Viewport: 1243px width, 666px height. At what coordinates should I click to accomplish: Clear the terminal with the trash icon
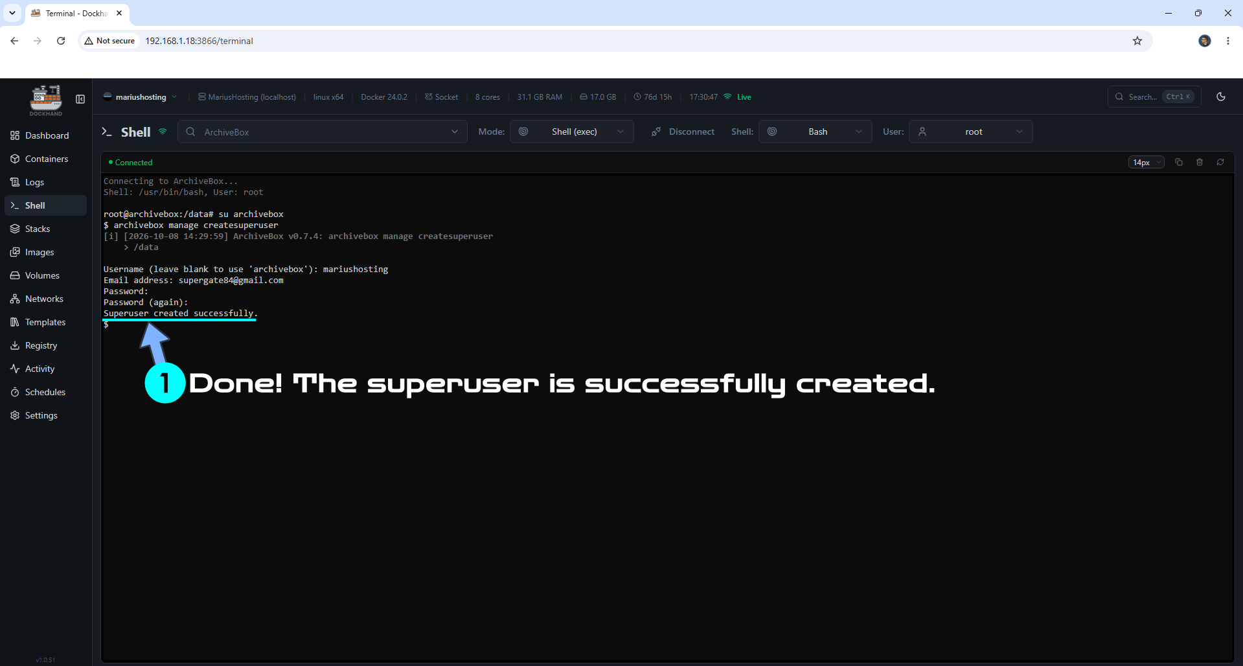click(1200, 162)
